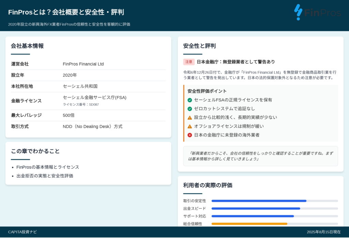Click the 安全性評価ポイント subheading

pos(207,91)
